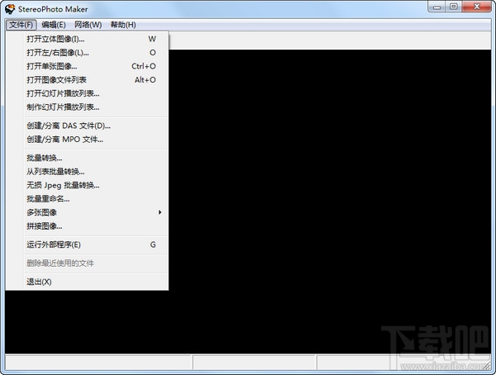Screen dimensions: 496x375
Task: Choose 打开左/右图像(L)... menu entry
Action: click(x=87, y=53)
